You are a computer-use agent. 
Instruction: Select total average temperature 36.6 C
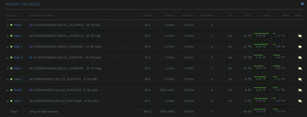click(x=148, y=111)
